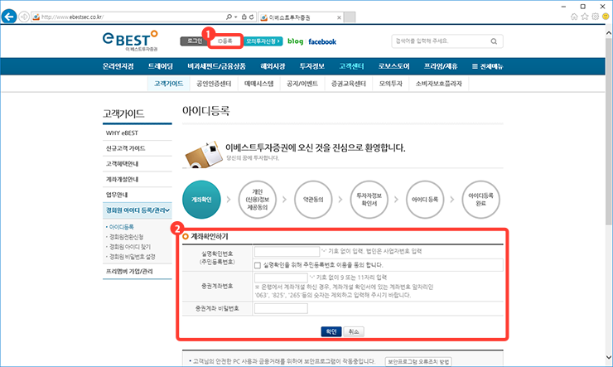Collapse the 정회원 아이디 등록/관리 section
613x367 pixels.
click(x=138, y=210)
